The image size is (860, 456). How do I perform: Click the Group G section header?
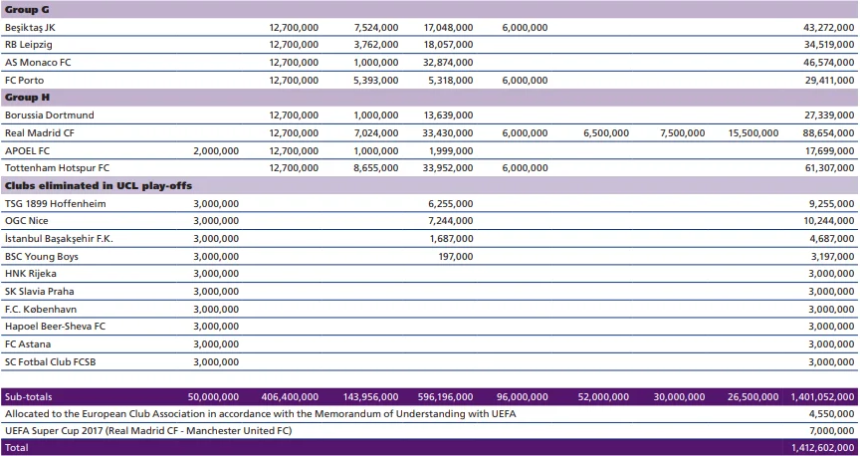(27, 10)
